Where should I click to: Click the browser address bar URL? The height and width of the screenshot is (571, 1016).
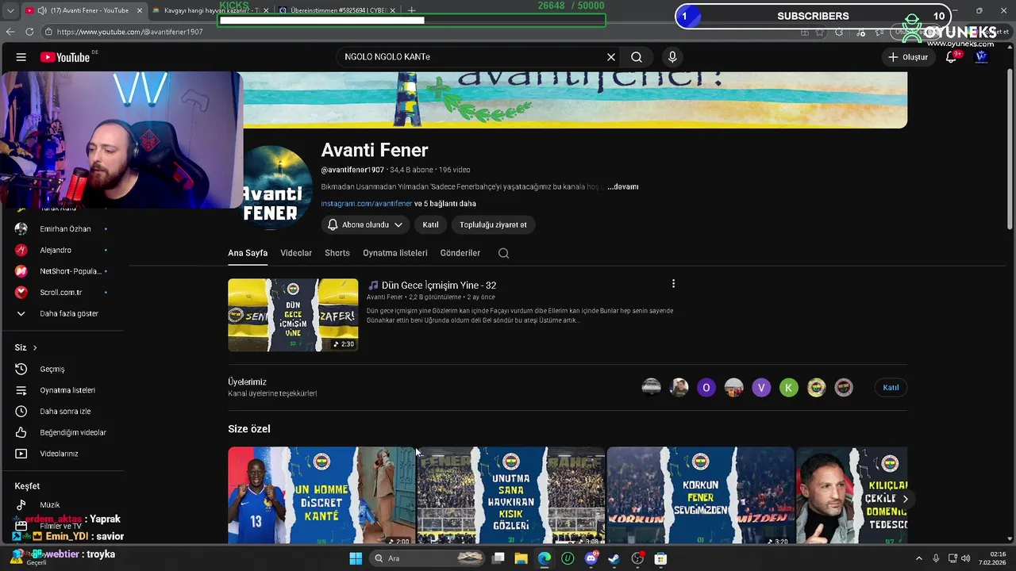pyautogui.click(x=130, y=32)
